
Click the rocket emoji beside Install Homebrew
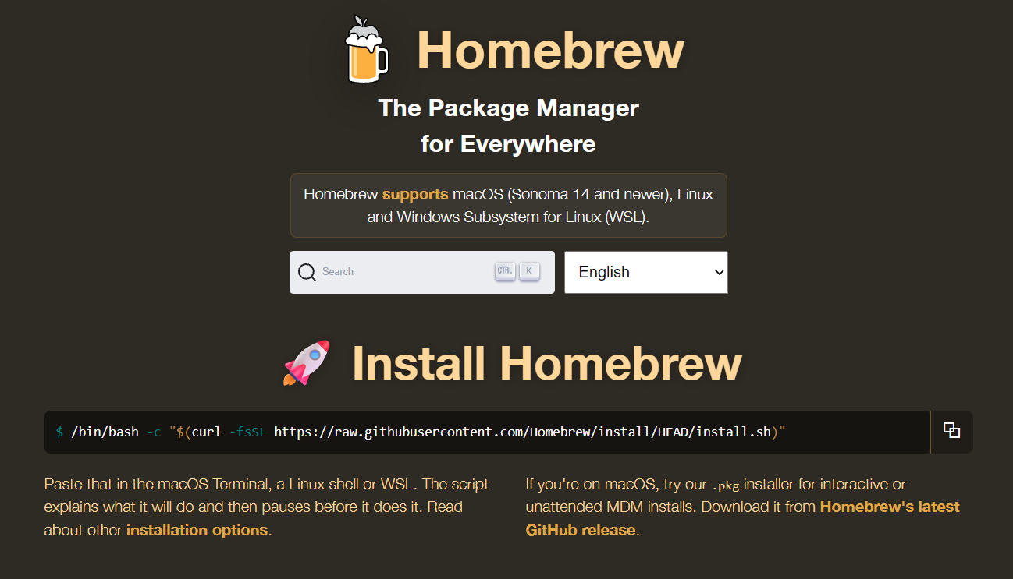click(307, 362)
